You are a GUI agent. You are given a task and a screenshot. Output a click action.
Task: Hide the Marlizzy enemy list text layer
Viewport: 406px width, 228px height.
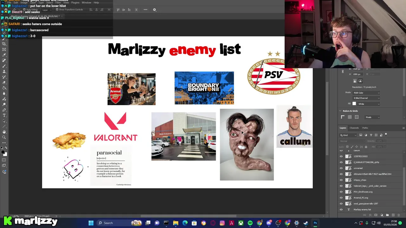341,210
